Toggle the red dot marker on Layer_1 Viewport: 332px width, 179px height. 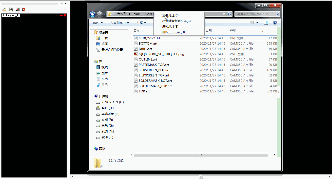tap(65, 15)
